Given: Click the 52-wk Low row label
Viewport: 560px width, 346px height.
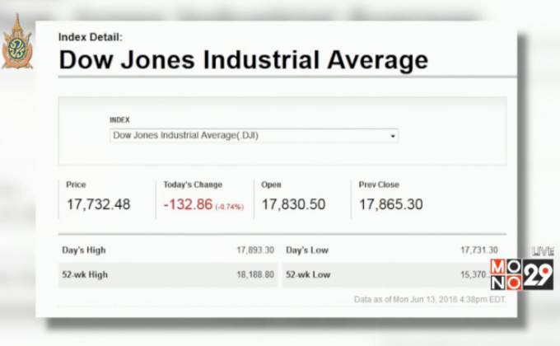Looking at the screenshot, I should 308,274.
